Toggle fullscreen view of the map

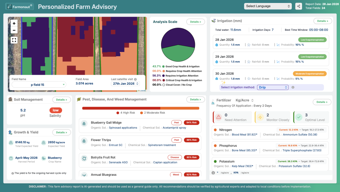point(14,40)
